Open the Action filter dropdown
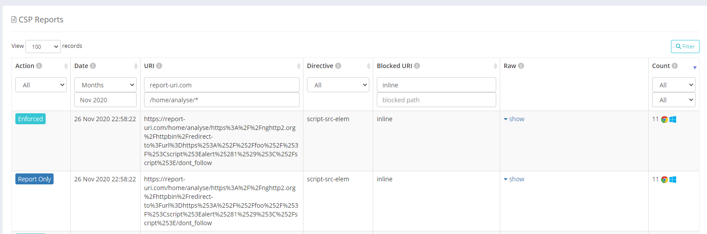The image size is (707, 234). click(41, 85)
